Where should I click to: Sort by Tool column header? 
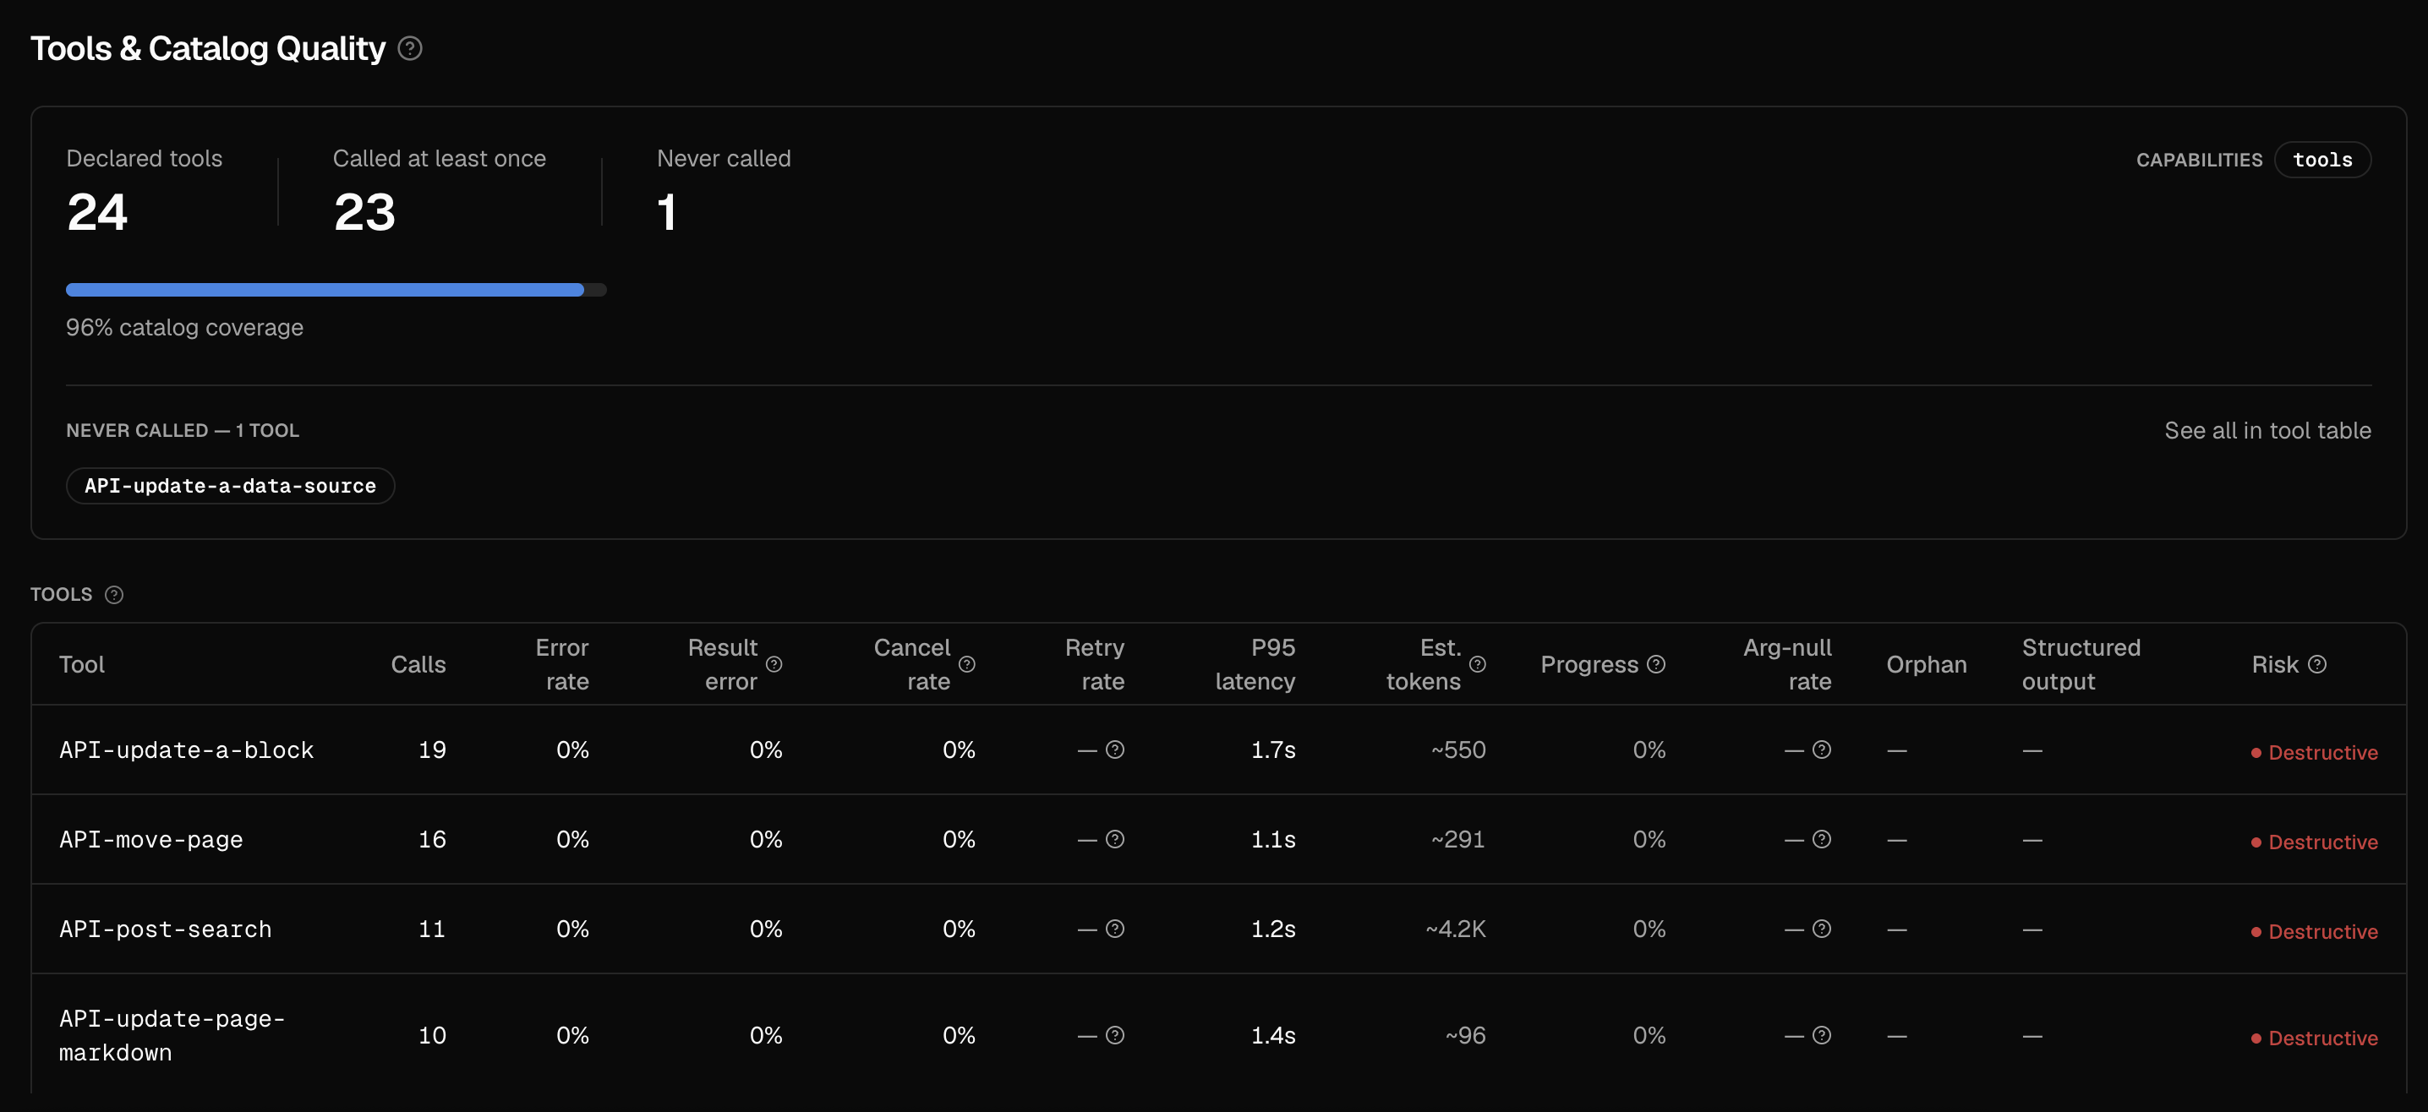82,664
